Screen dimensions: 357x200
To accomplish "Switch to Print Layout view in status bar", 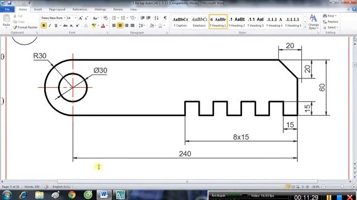I will (x=288, y=187).
